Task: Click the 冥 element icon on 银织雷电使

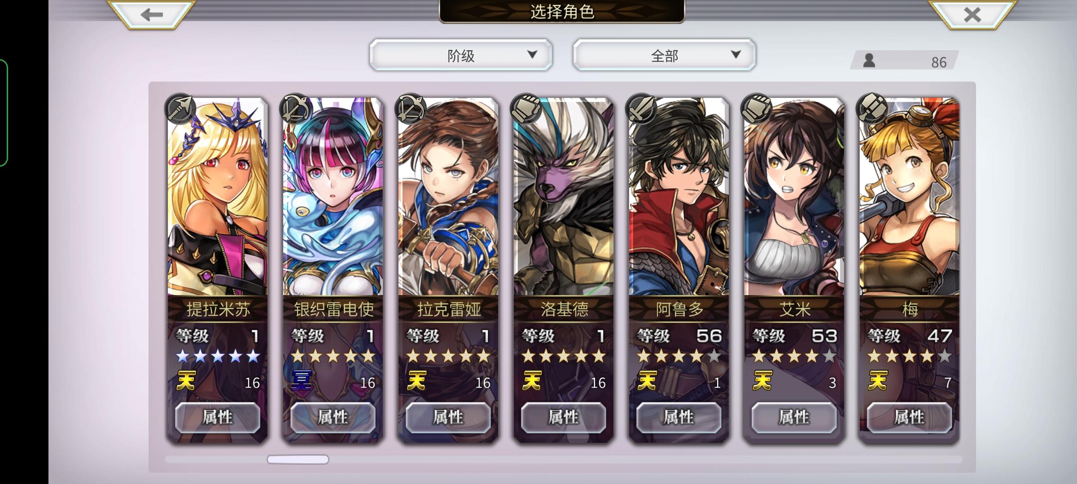Action: click(301, 381)
